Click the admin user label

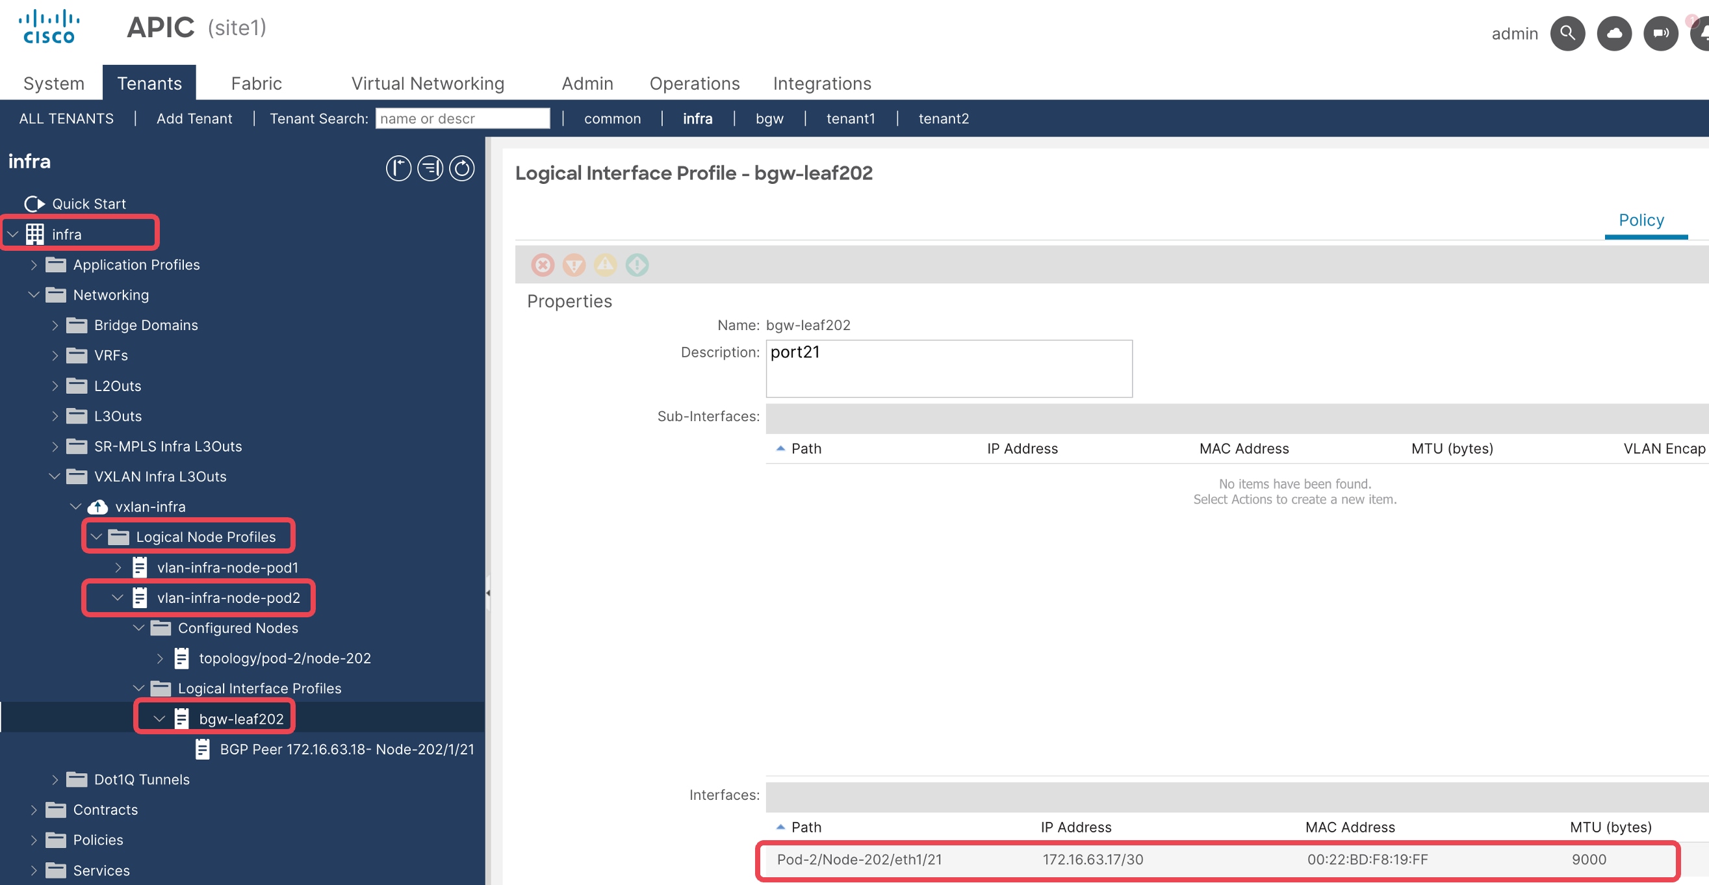tap(1515, 33)
